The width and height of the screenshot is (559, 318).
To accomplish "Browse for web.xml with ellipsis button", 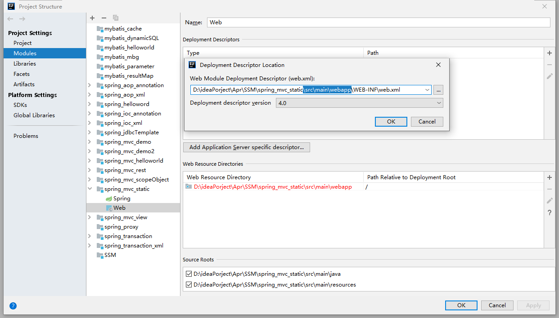I will point(439,90).
